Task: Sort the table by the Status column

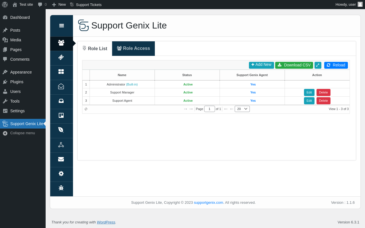Action: pos(187,75)
